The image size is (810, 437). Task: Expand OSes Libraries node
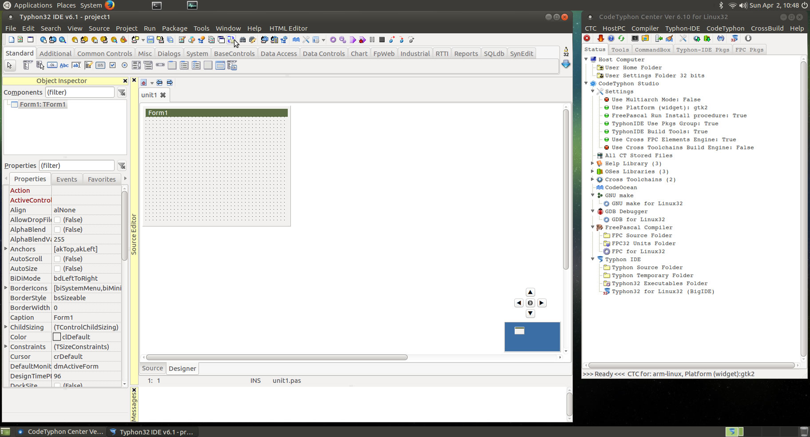pos(592,171)
